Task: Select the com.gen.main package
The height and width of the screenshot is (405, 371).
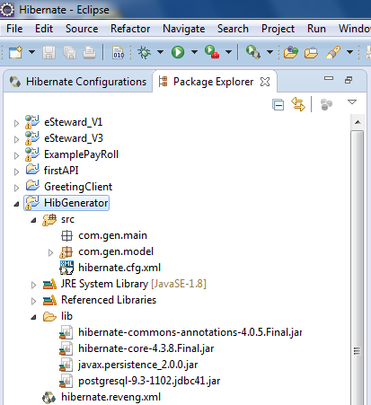Action: tap(112, 235)
